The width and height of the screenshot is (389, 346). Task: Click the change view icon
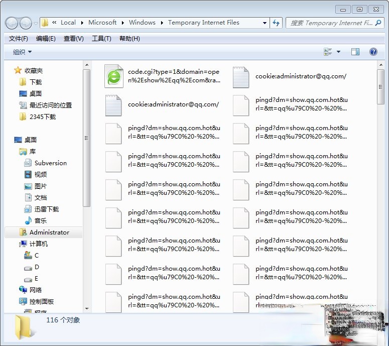click(328, 52)
